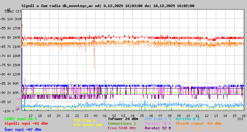Click the 'CPU load 5 %' legend entry
Viewport: 247px width, 132px height.
(158, 119)
